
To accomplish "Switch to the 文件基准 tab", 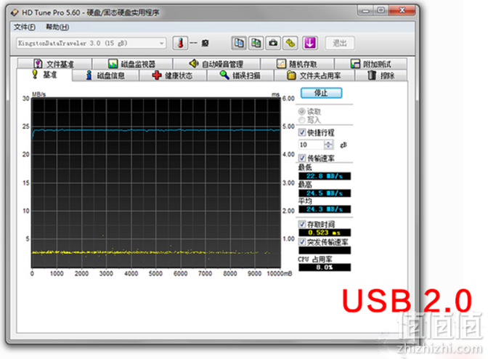I will click(54, 64).
